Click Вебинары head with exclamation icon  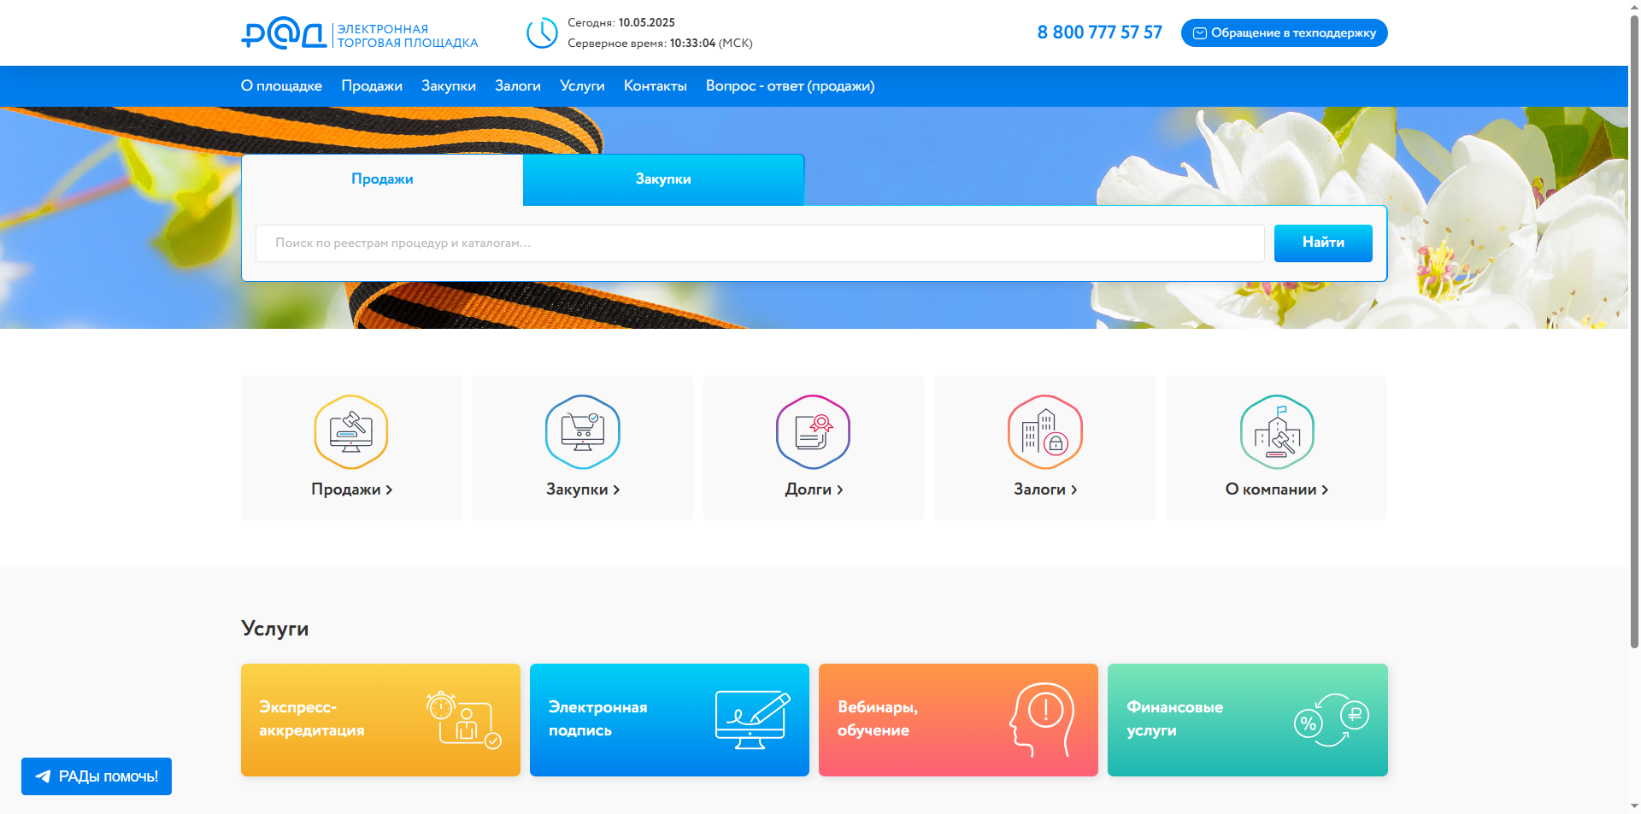tap(1041, 720)
